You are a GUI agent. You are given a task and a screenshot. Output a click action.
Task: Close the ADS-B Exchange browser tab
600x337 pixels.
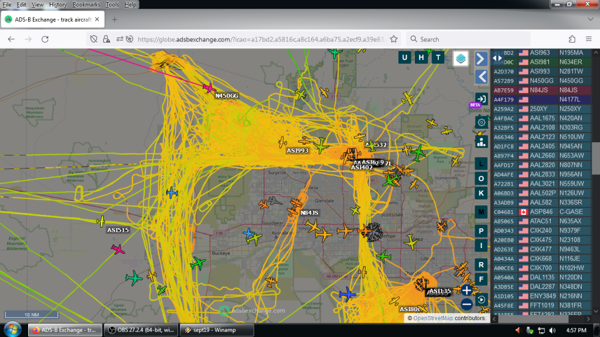pyautogui.click(x=97, y=19)
